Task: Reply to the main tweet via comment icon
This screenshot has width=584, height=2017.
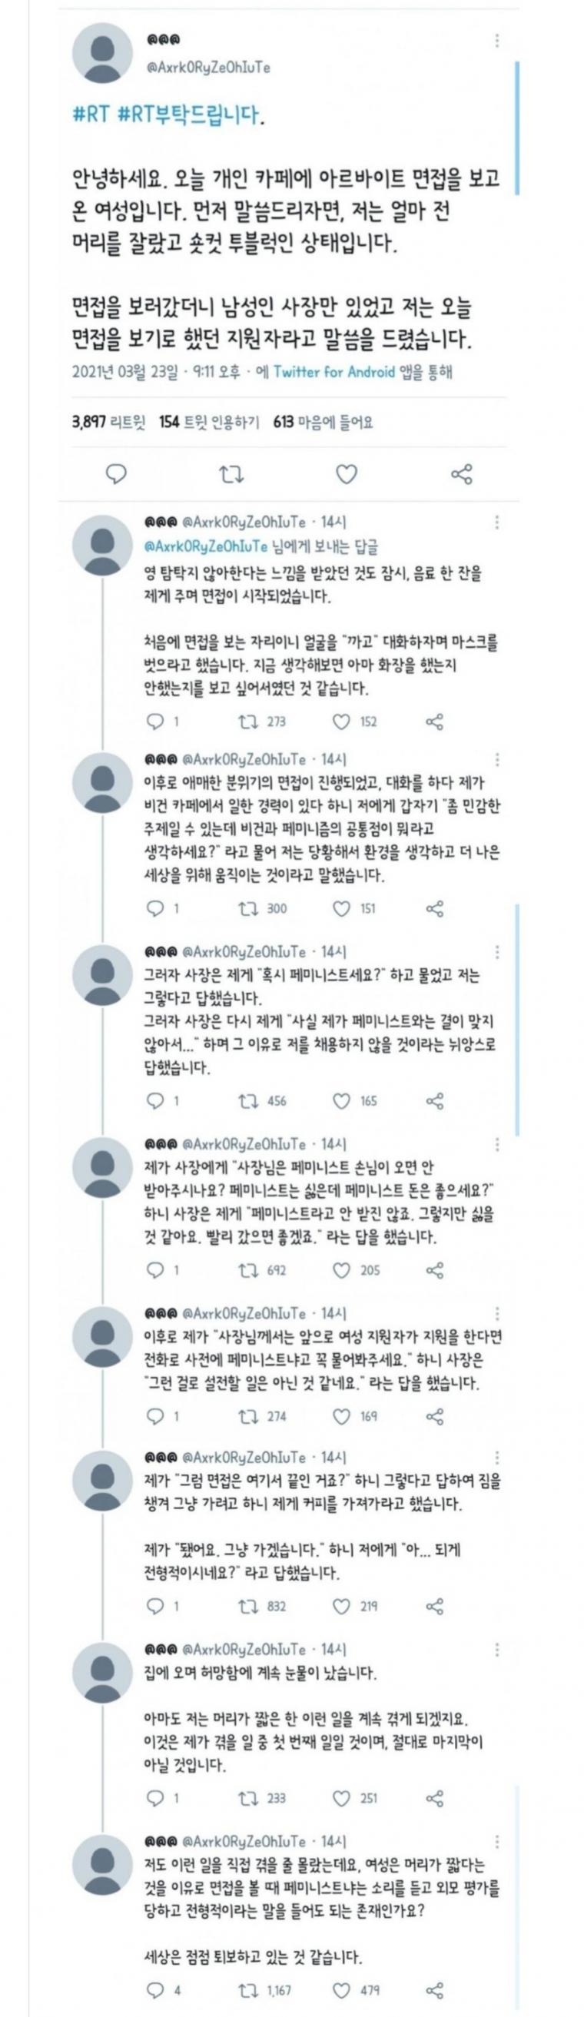Action: [117, 474]
